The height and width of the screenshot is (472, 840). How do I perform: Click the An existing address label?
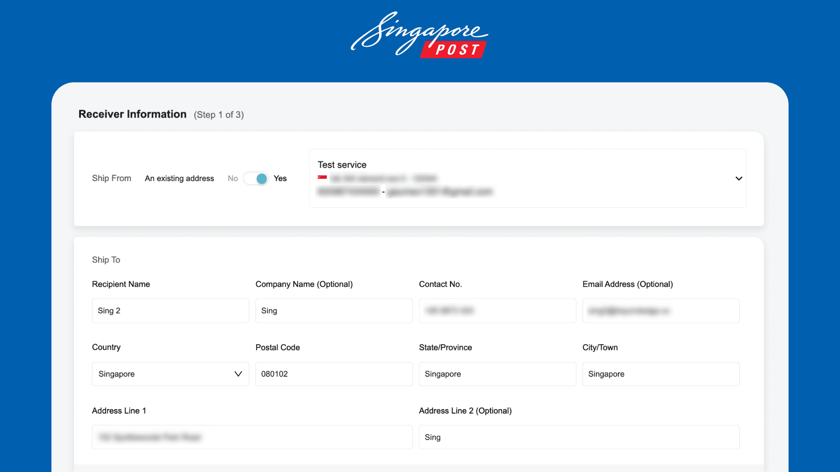pyautogui.click(x=180, y=178)
